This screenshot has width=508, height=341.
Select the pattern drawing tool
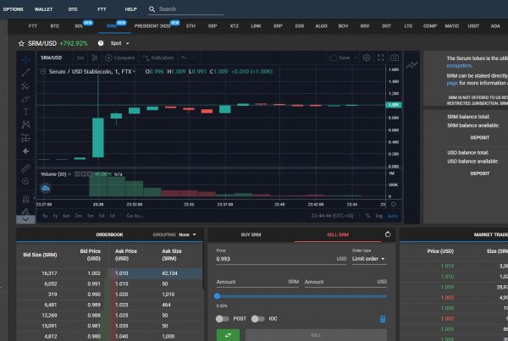[26, 124]
